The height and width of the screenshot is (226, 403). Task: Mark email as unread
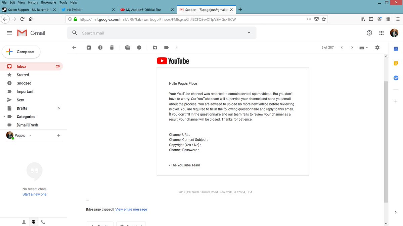point(128,48)
